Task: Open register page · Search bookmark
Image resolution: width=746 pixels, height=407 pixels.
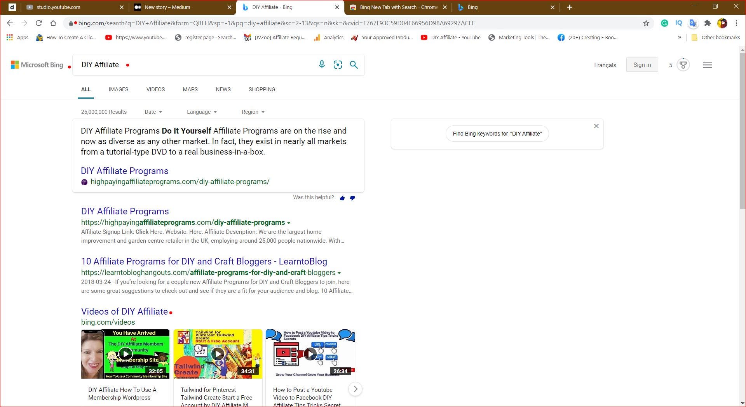Action: coord(206,37)
